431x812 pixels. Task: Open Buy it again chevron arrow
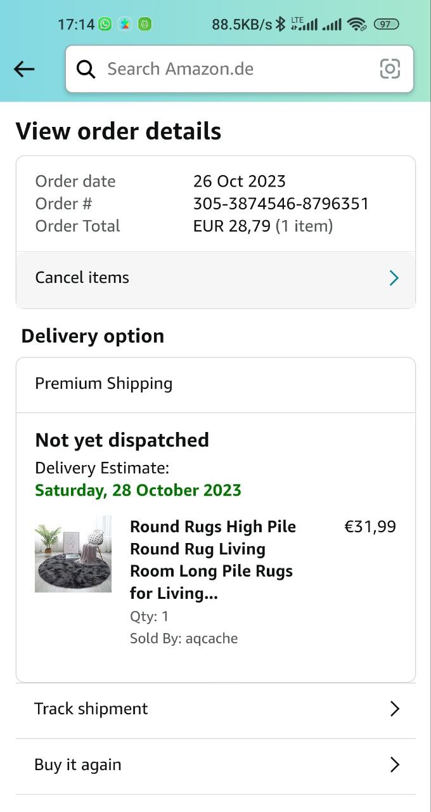click(394, 765)
